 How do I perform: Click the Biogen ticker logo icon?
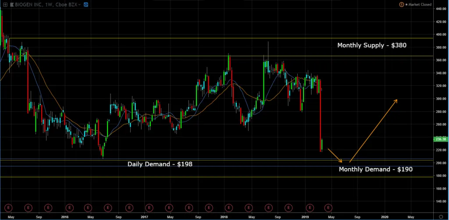click(x=12, y=4)
